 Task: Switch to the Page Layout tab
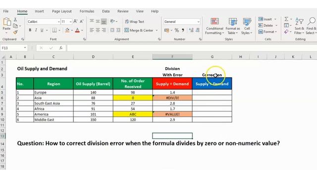61,11
